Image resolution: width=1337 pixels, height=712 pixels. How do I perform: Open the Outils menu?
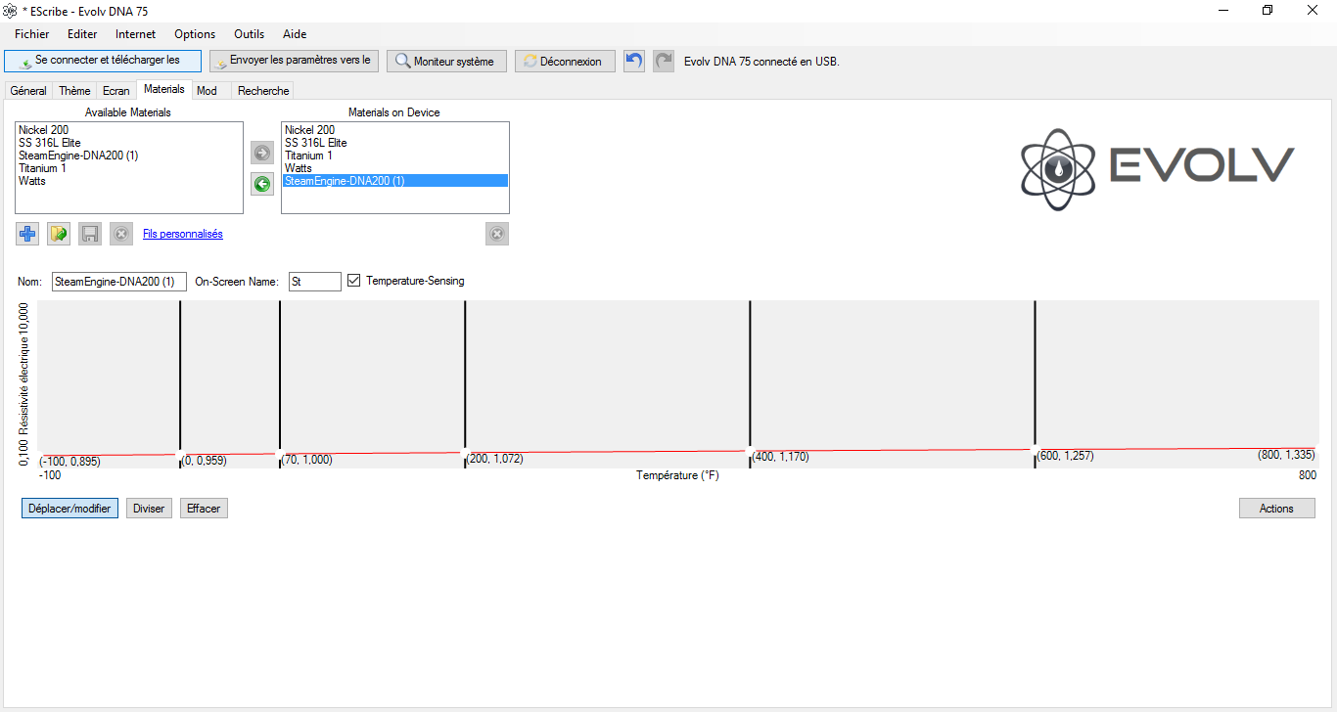click(x=250, y=34)
